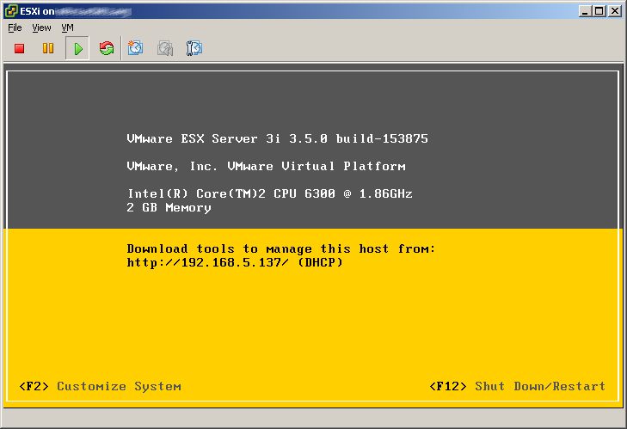This screenshot has width=627, height=429.
Task: Suspend the VM with the pause icon
Action: click(48, 48)
